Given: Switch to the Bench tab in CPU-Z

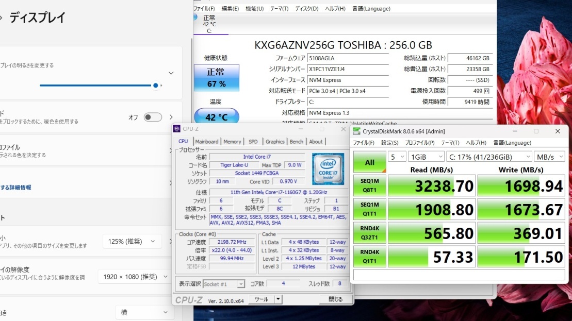Looking at the screenshot, I should tap(296, 141).
